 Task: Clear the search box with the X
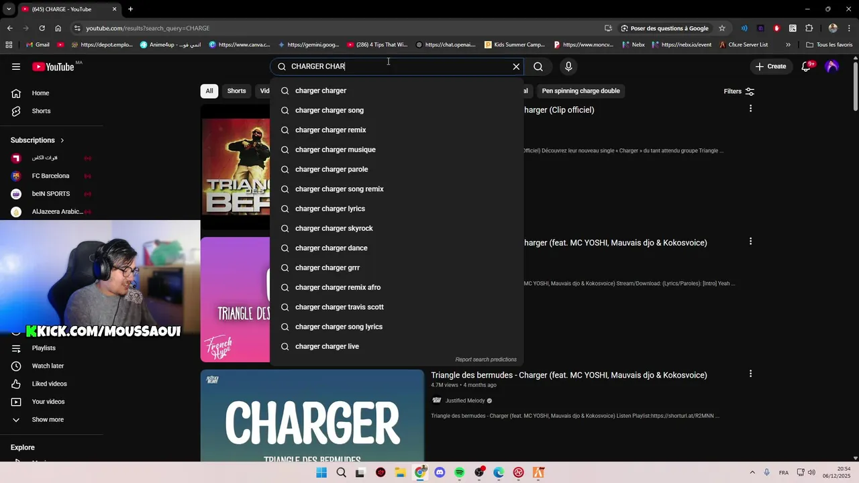pos(516,66)
